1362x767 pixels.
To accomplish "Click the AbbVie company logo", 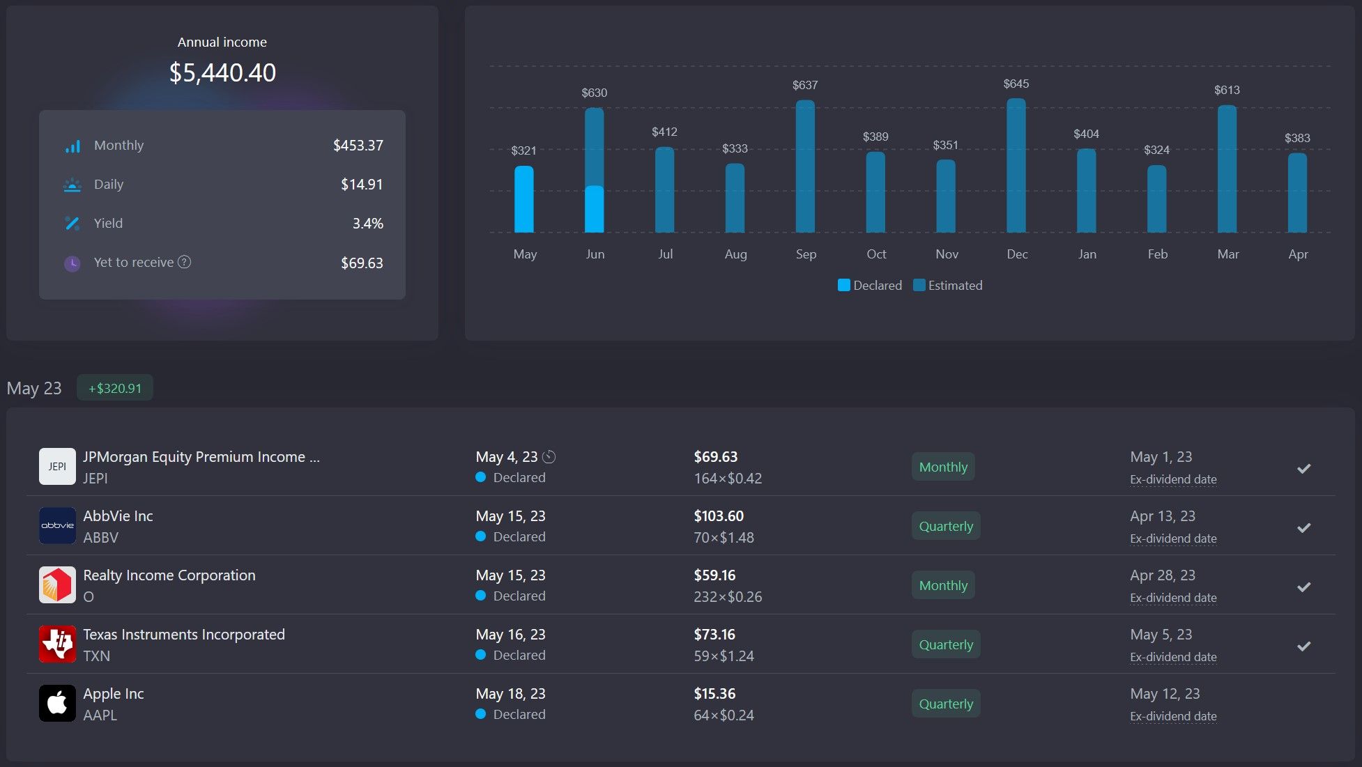I will tap(57, 526).
